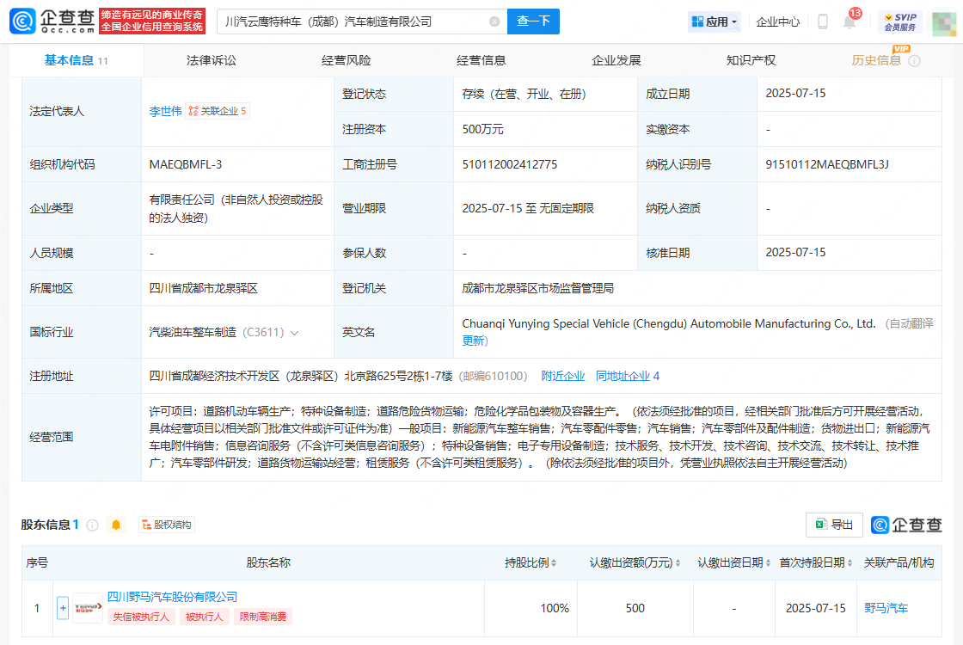This screenshot has width=963, height=645.
Task: Click the 查一下 search button
Action: pyautogui.click(x=533, y=21)
